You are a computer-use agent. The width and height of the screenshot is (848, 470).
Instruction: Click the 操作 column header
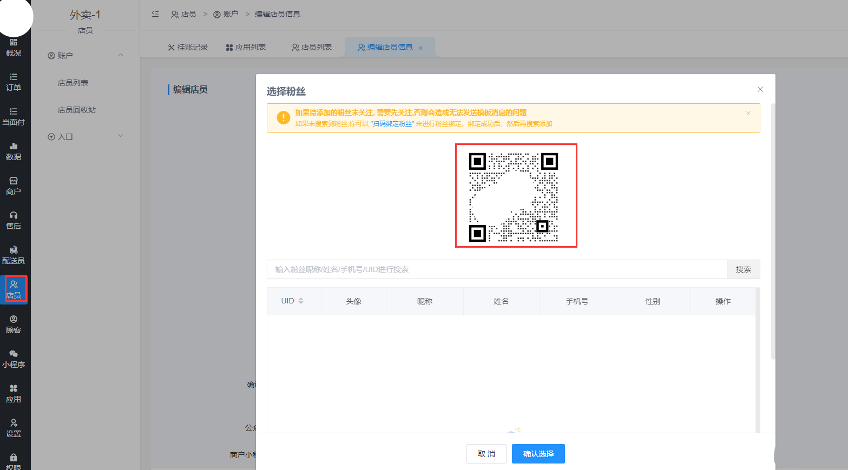pos(723,301)
